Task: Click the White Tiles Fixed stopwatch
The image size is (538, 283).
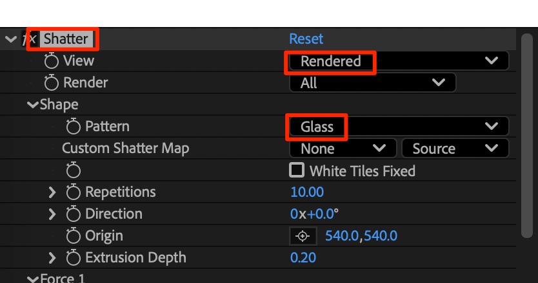Action: click(74, 170)
